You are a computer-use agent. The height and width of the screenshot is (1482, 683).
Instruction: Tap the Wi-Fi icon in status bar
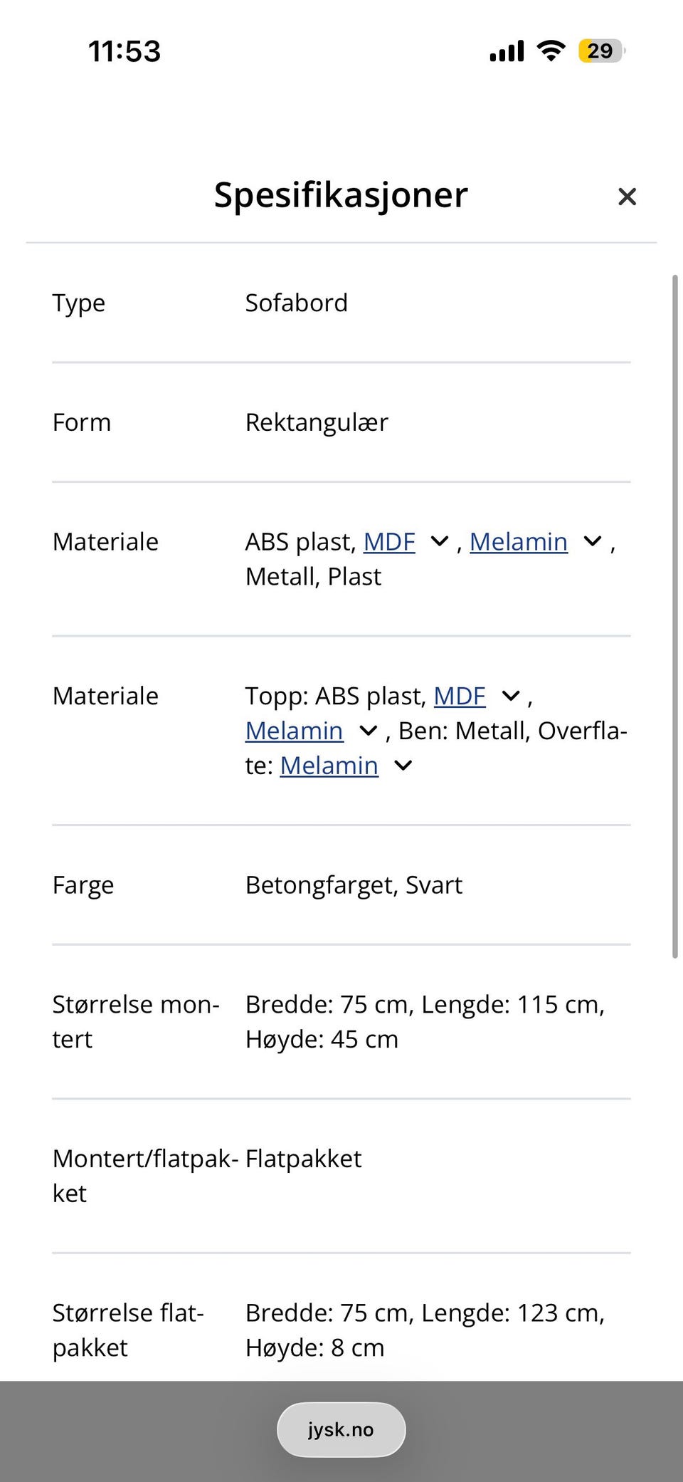click(551, 51)
